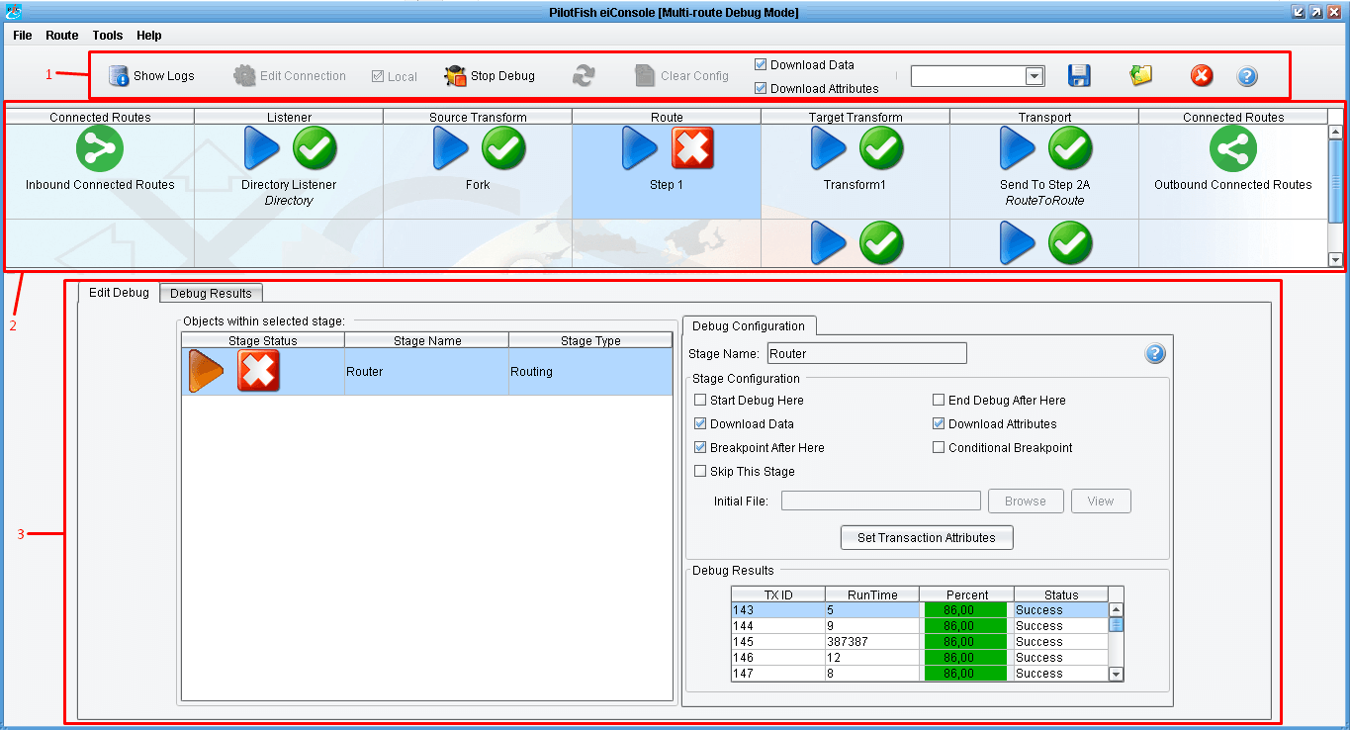Sort results by Status column header
Image resolution: width=1350 pixels, height=730 pixels.
[1060, 594]
